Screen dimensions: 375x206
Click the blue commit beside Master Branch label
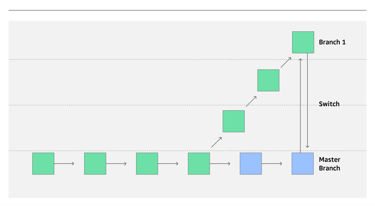(x=303, y=164)
